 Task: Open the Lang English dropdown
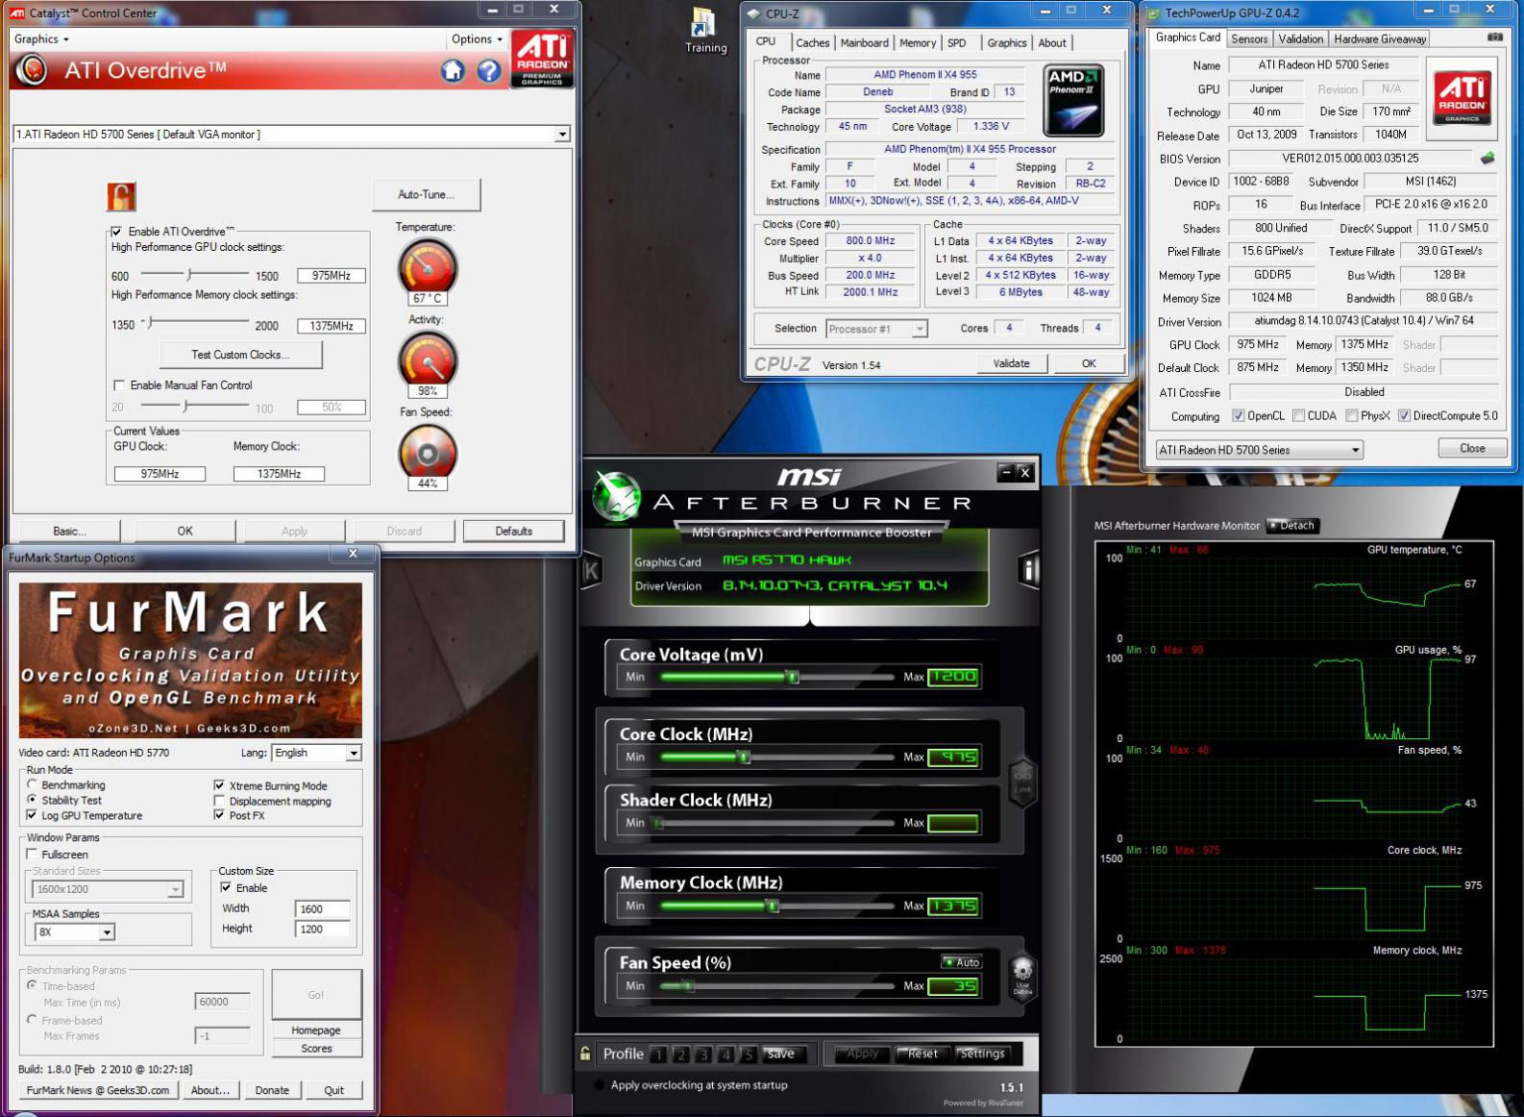(x=354, y=753)
